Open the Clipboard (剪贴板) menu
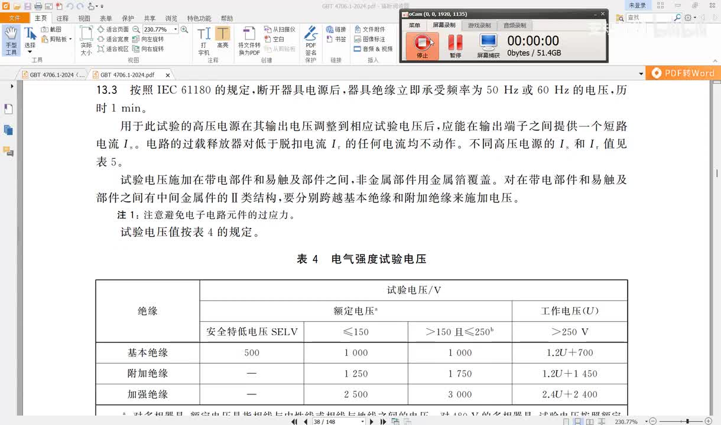The height and width of the screenshot is (425, 721). click(x=56, y=39)
